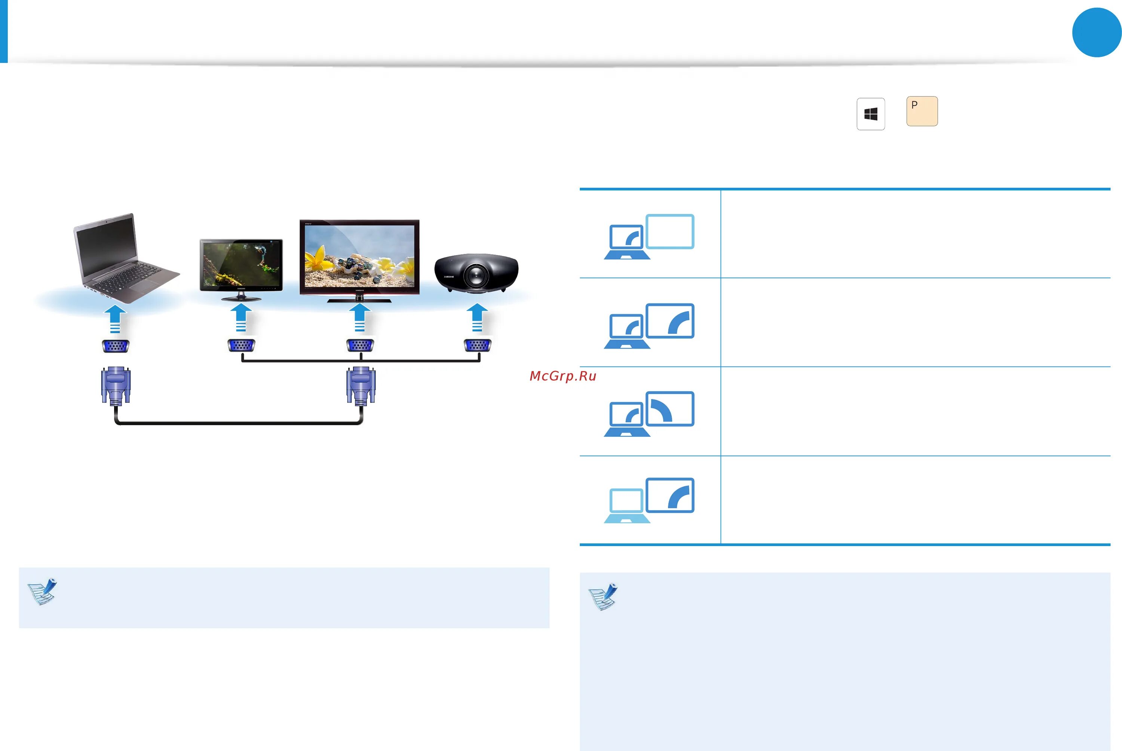Click the VGA port below the projector
Screen dimensions: 1122x751
click(477, 345)
